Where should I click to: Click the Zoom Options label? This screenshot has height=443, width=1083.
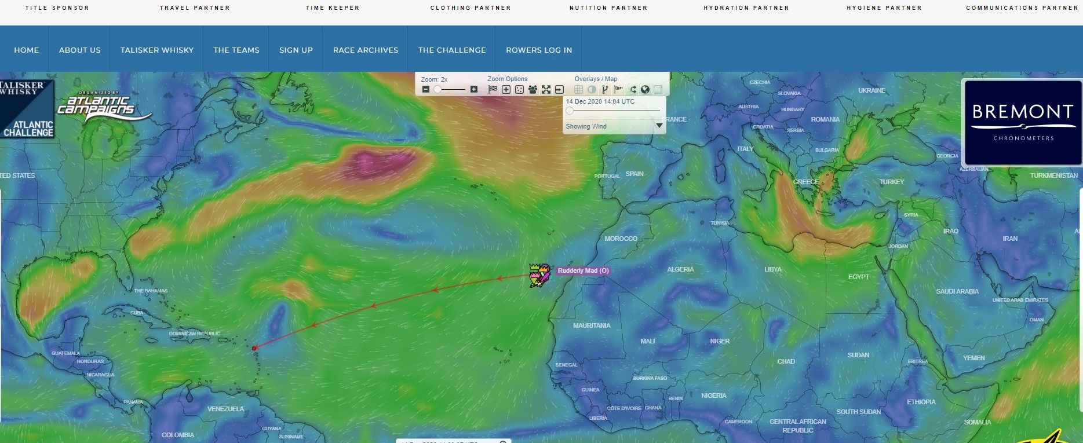(508, 79)
